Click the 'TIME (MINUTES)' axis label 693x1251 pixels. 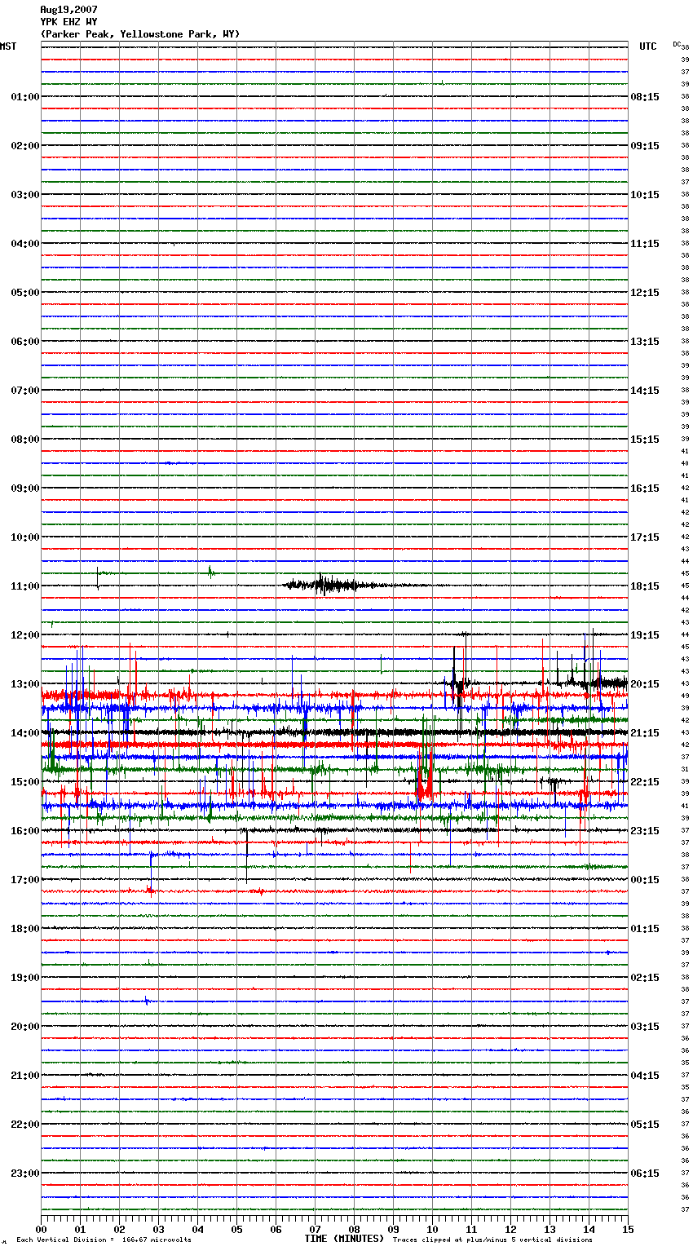pos(344,1239)
